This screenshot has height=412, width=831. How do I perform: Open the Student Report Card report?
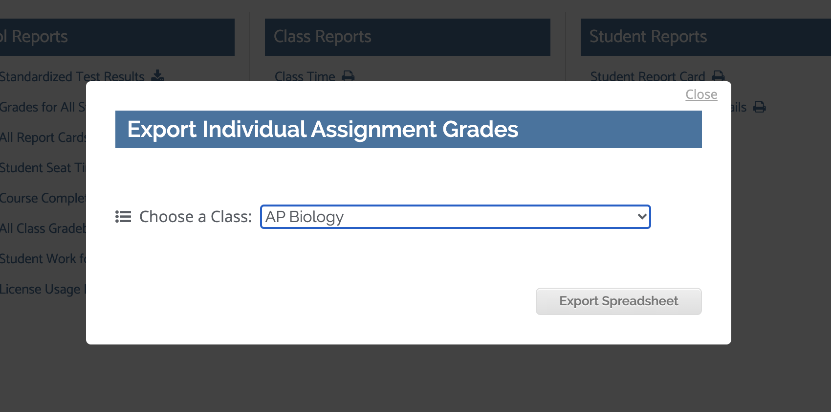647,76
